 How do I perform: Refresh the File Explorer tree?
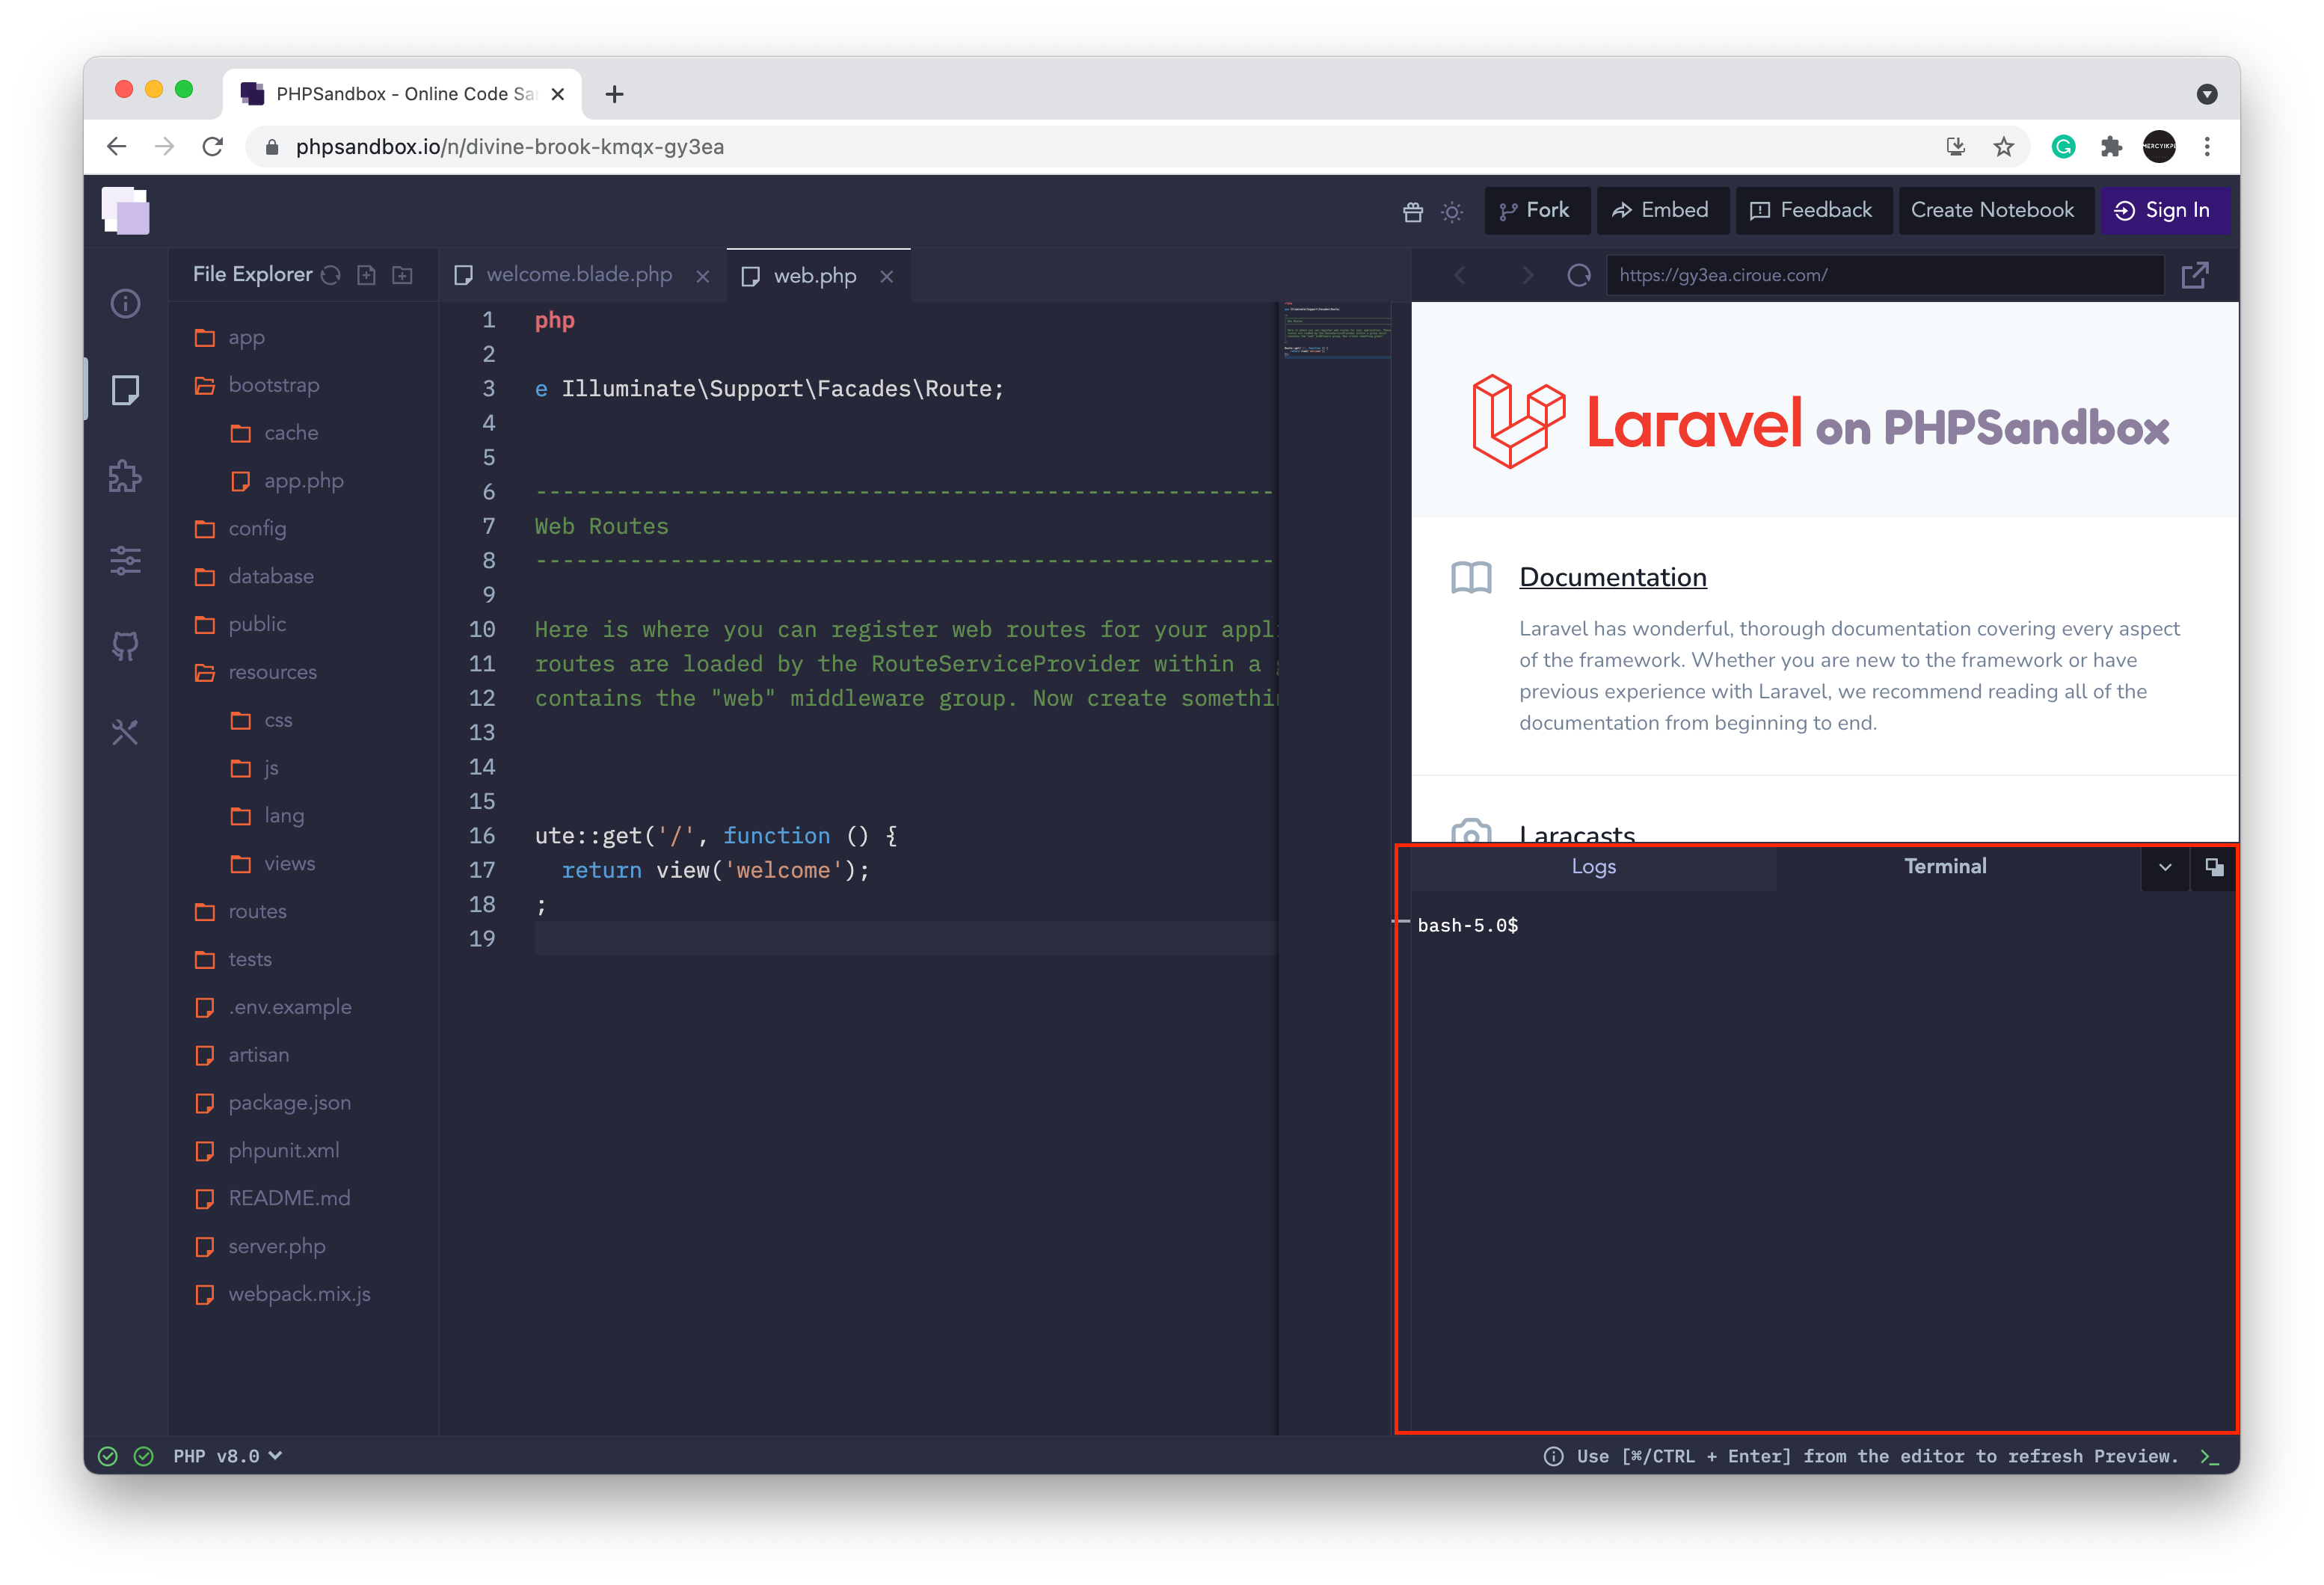(x=331, y=275)
